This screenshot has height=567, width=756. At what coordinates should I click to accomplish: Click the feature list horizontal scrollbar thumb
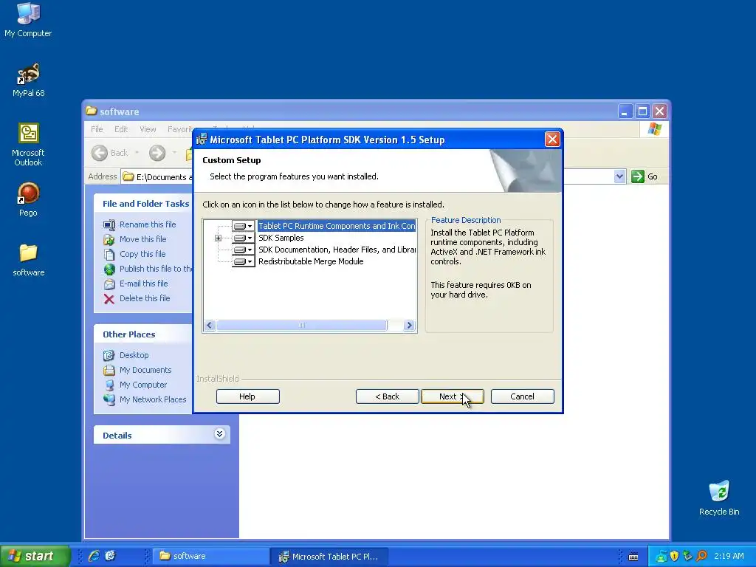[302, 326]
